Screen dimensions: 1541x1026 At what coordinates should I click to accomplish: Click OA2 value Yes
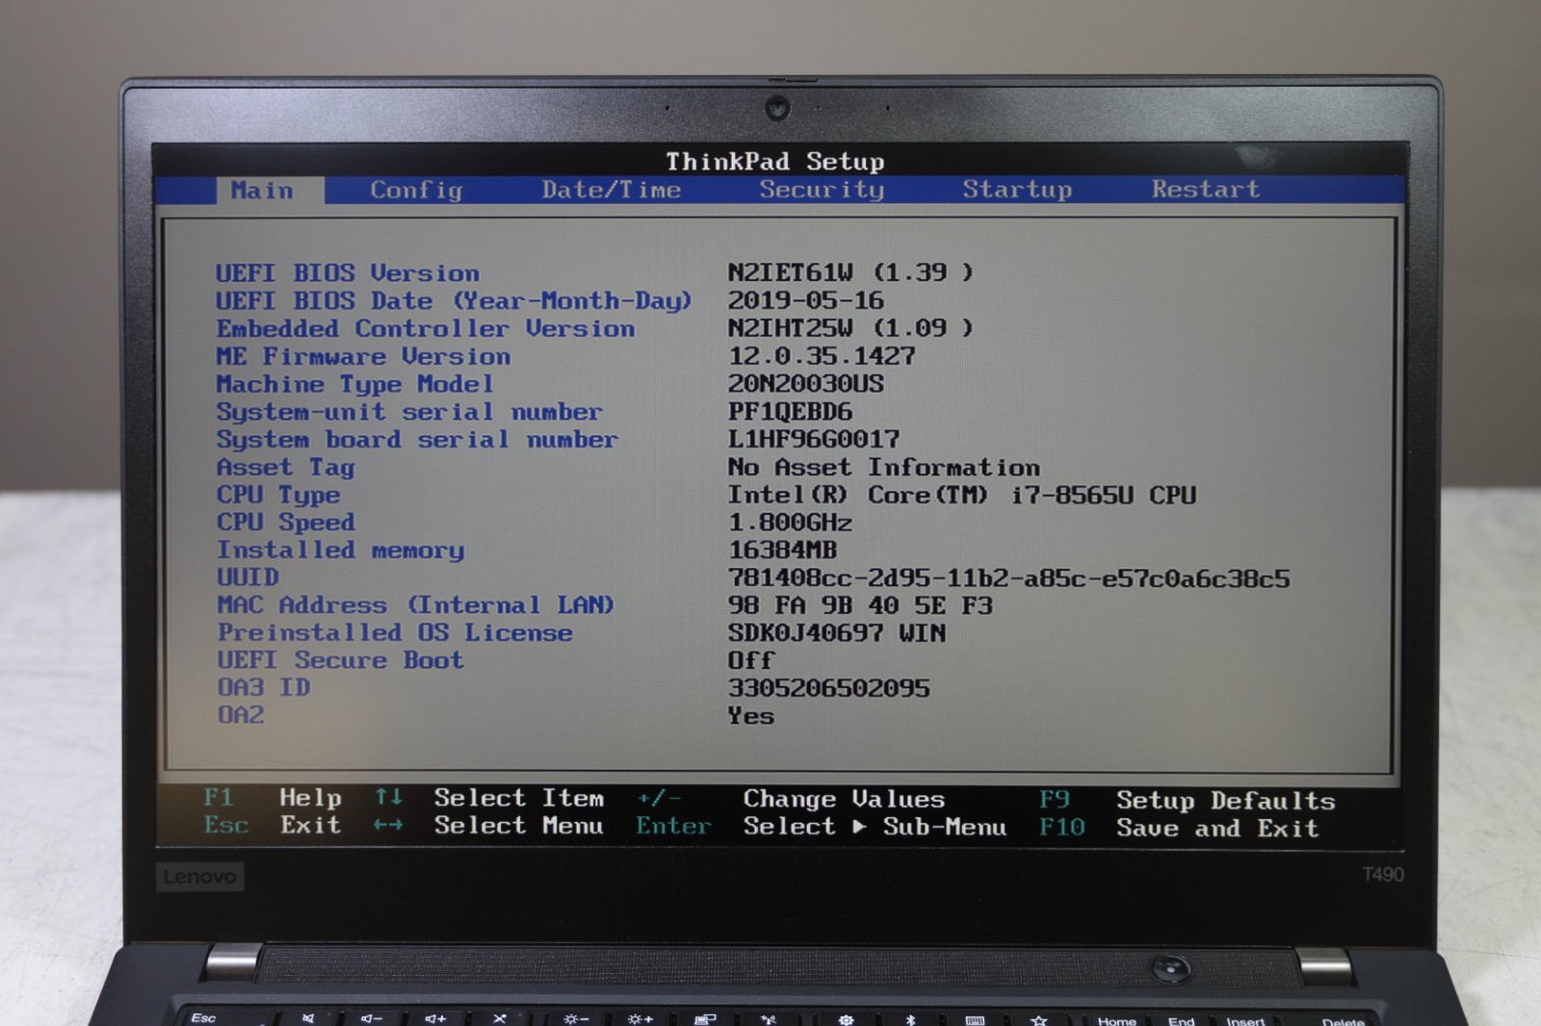(750, 716)
